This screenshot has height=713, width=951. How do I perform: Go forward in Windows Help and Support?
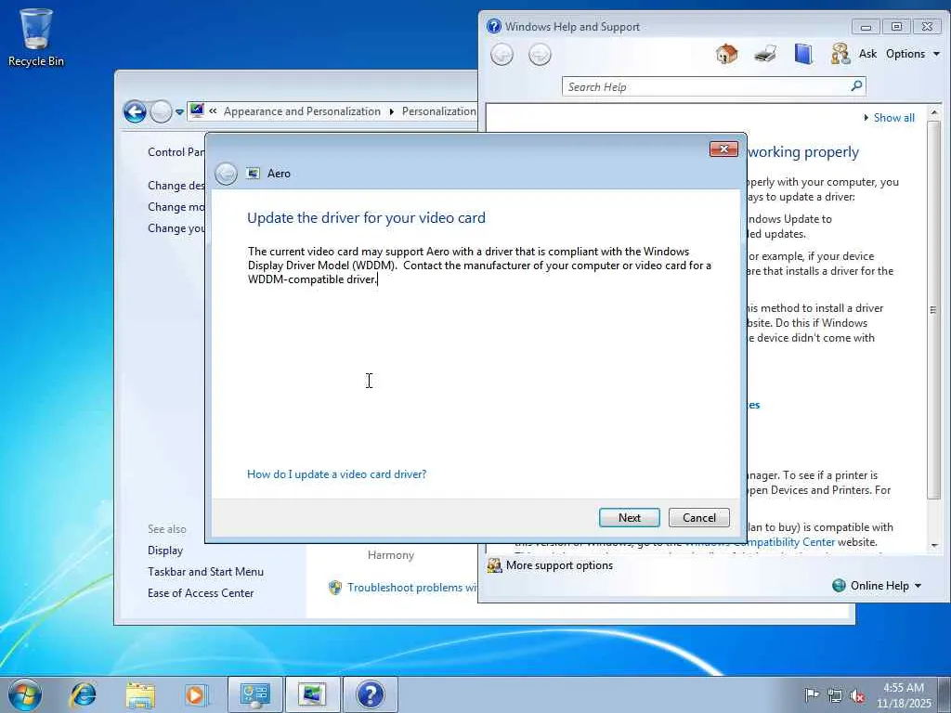coord(540,55)
